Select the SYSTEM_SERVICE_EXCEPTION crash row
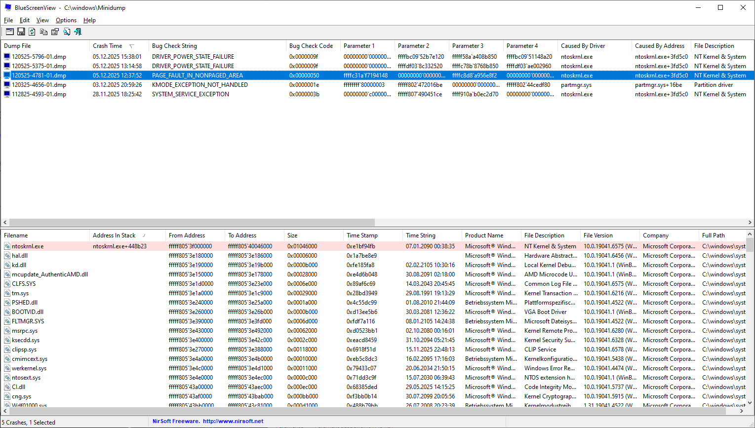The image size is (755, 428). (x=377, y=94)
